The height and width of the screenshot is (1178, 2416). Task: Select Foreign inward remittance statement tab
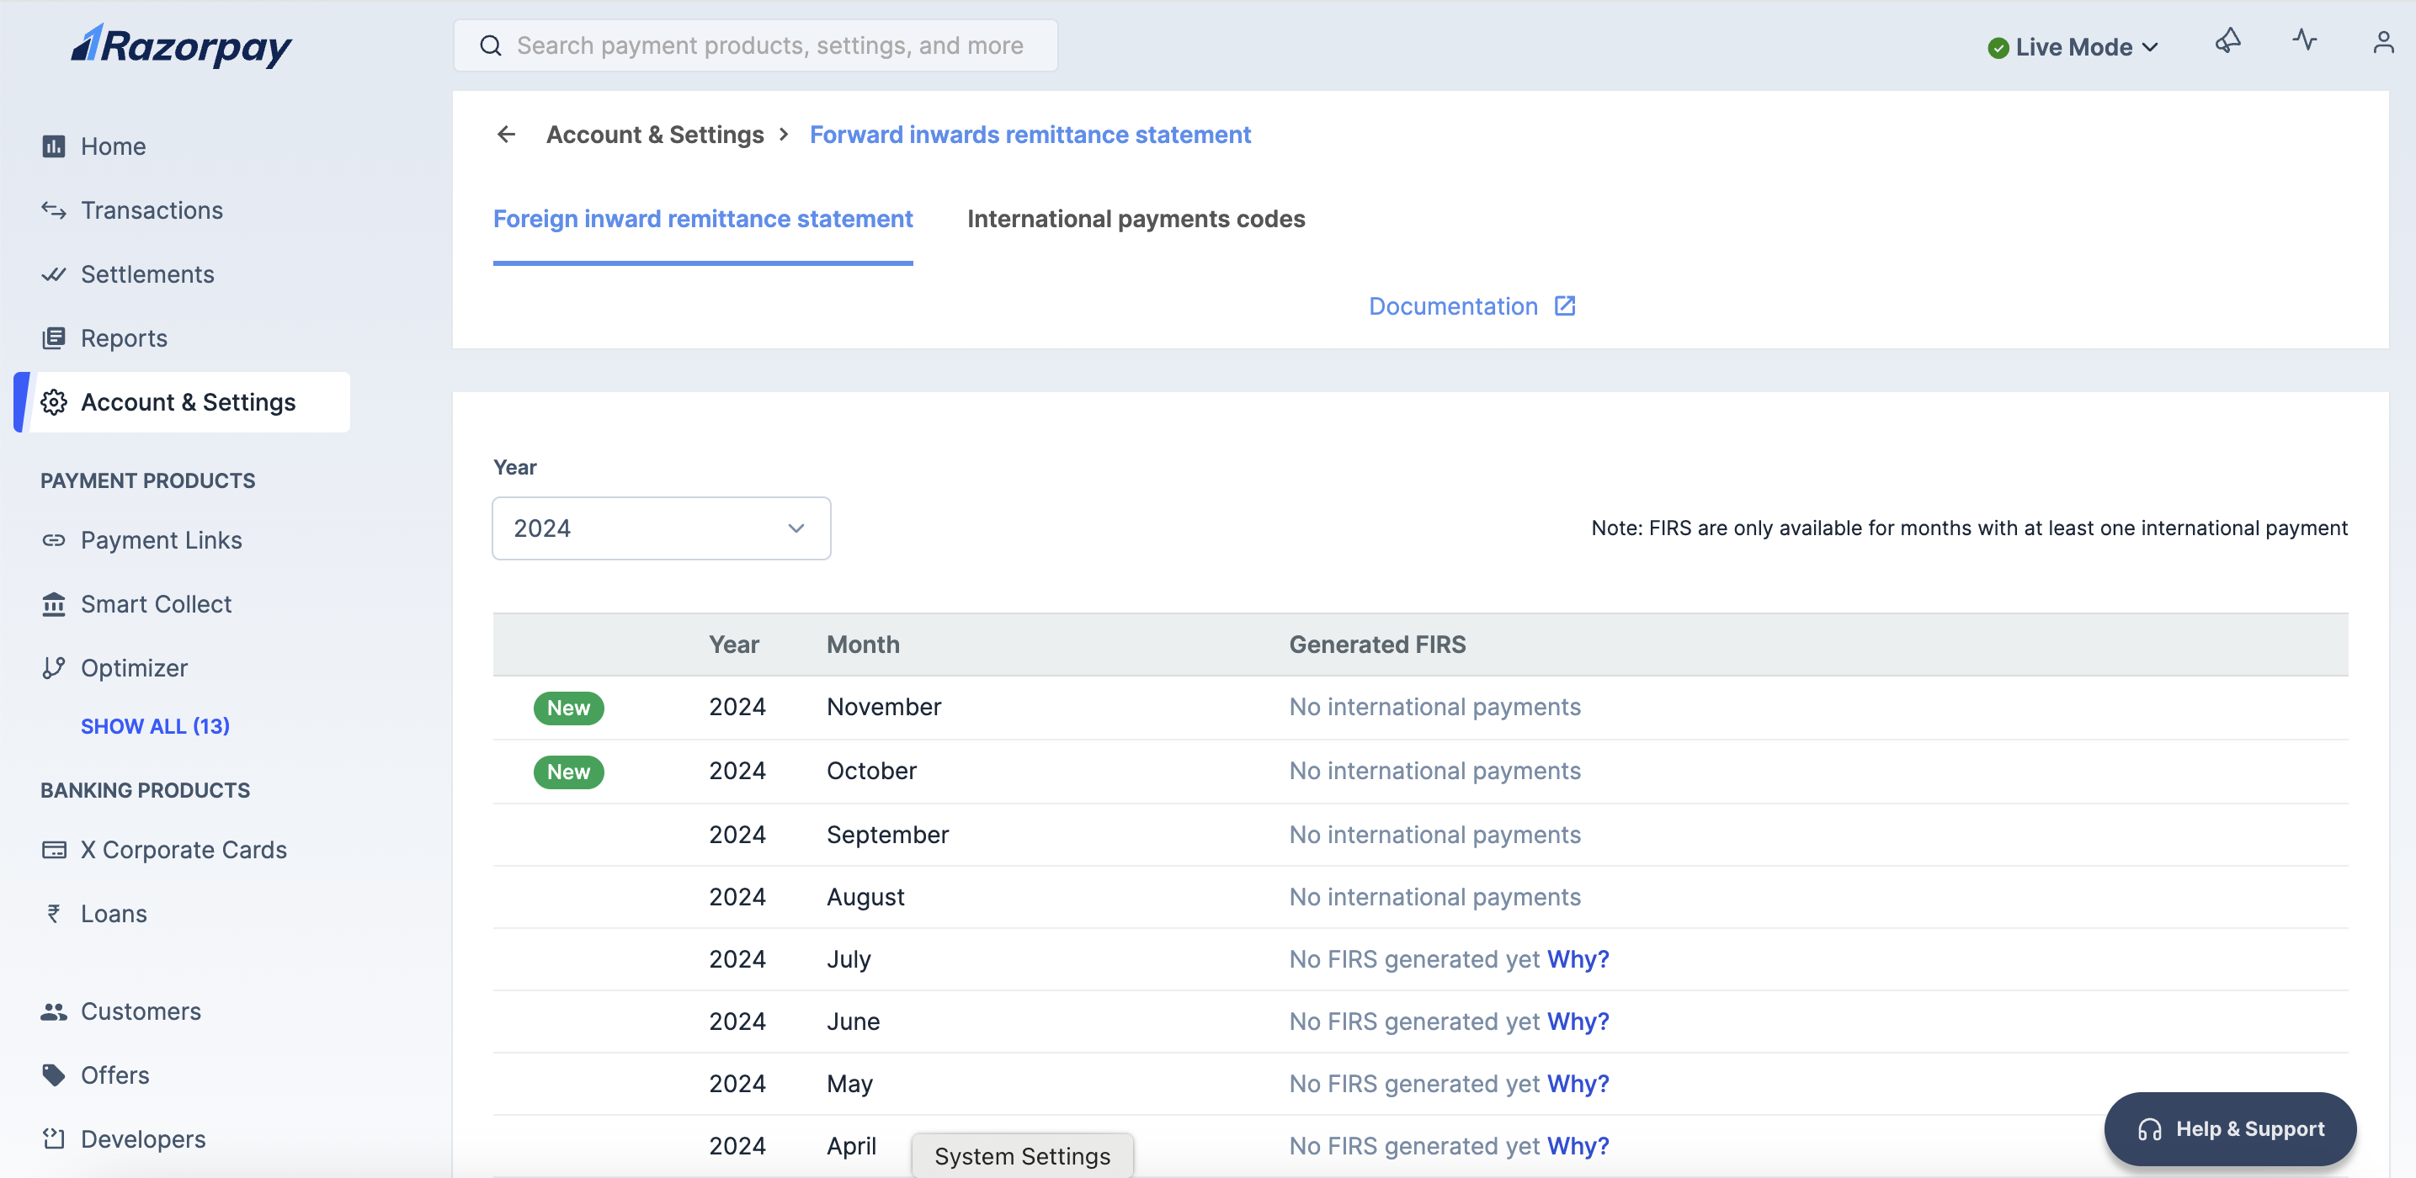click(x=703, y=219)
